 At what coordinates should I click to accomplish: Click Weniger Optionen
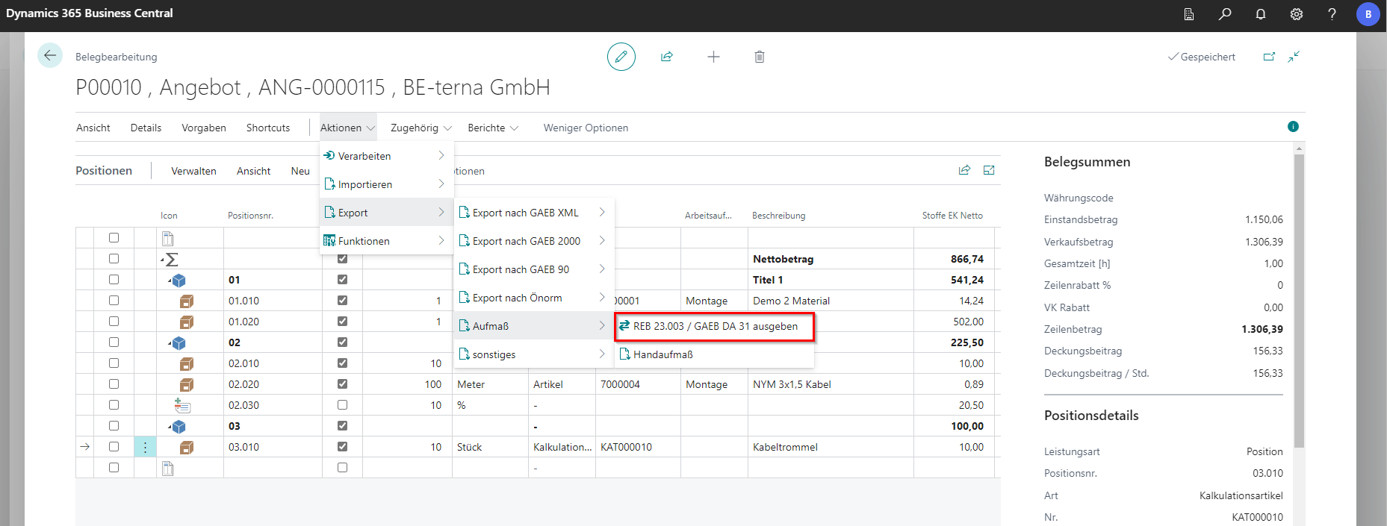586,128
